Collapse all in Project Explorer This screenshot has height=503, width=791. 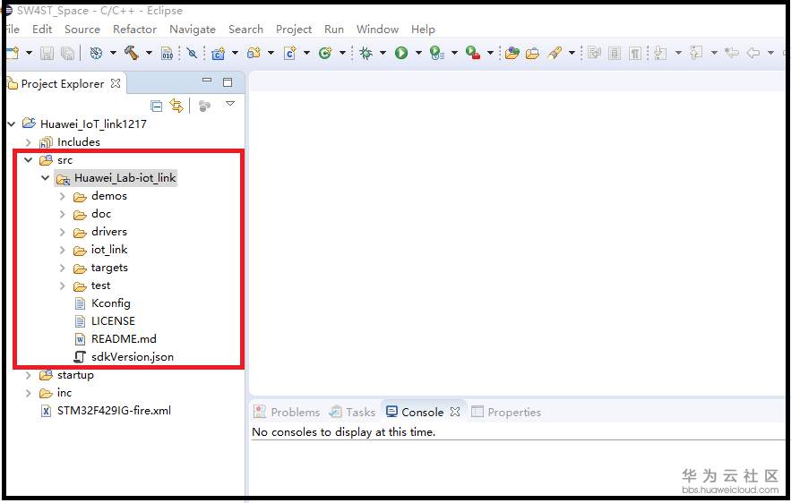[157, 106]
